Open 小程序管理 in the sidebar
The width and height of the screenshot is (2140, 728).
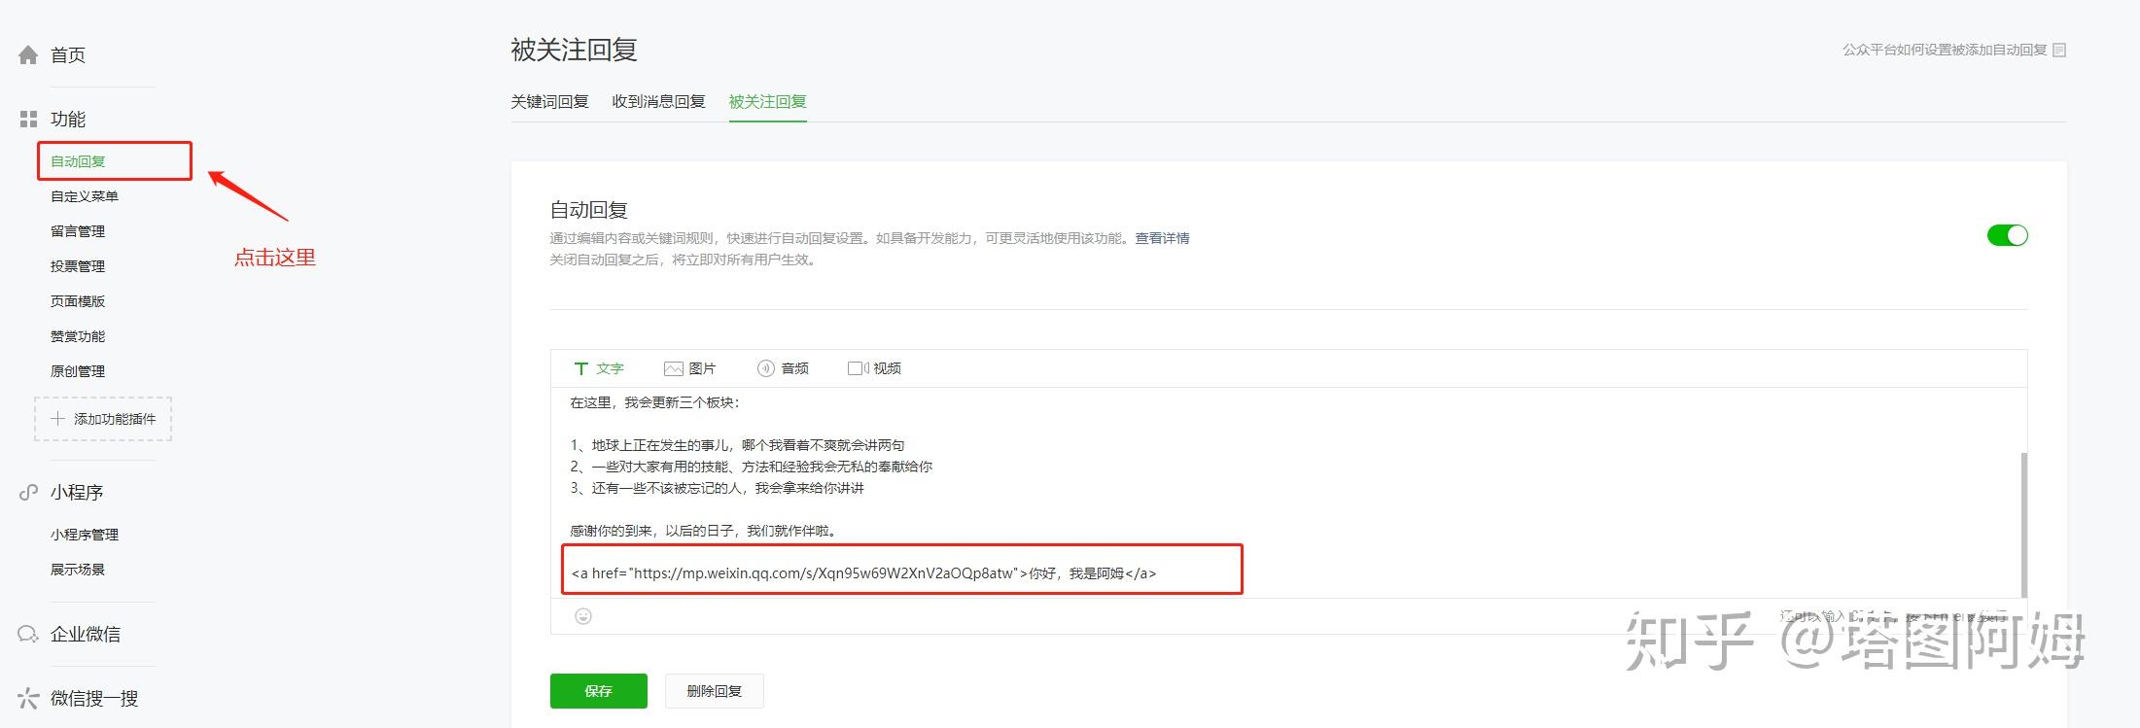coord(85,535)
